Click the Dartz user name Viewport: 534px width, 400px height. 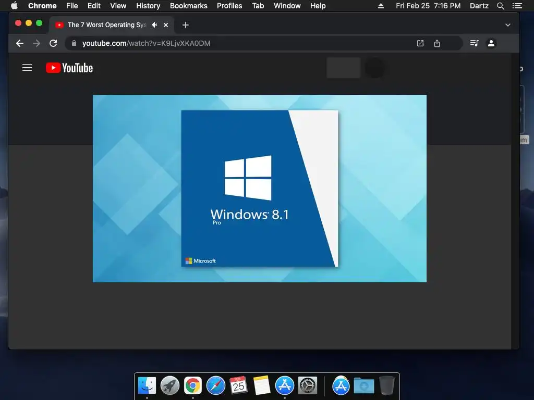(x=479, y=6)
